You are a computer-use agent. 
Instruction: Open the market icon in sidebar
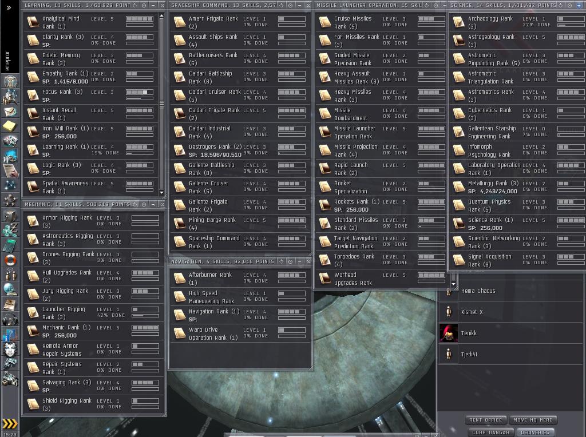[10, 141]
